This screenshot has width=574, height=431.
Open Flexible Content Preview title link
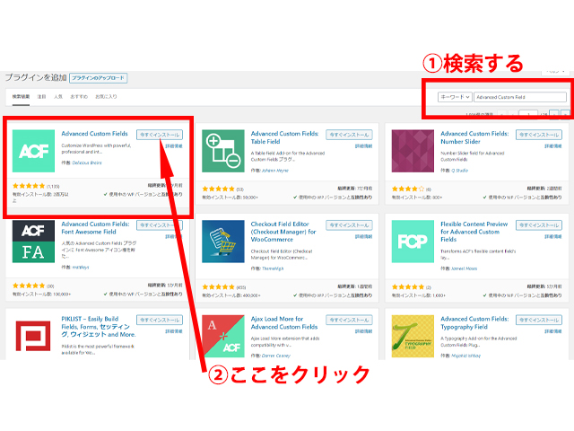point(474,232)
